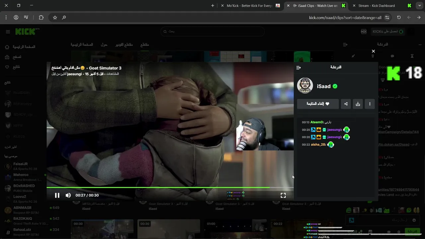
Task: Open FaisalJR recommended channel
Action: click(x=25, y=166)
